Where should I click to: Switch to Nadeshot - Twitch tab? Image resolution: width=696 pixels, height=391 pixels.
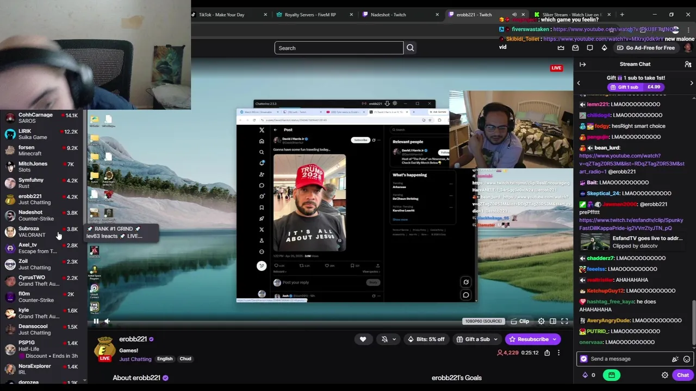(400, 15)
